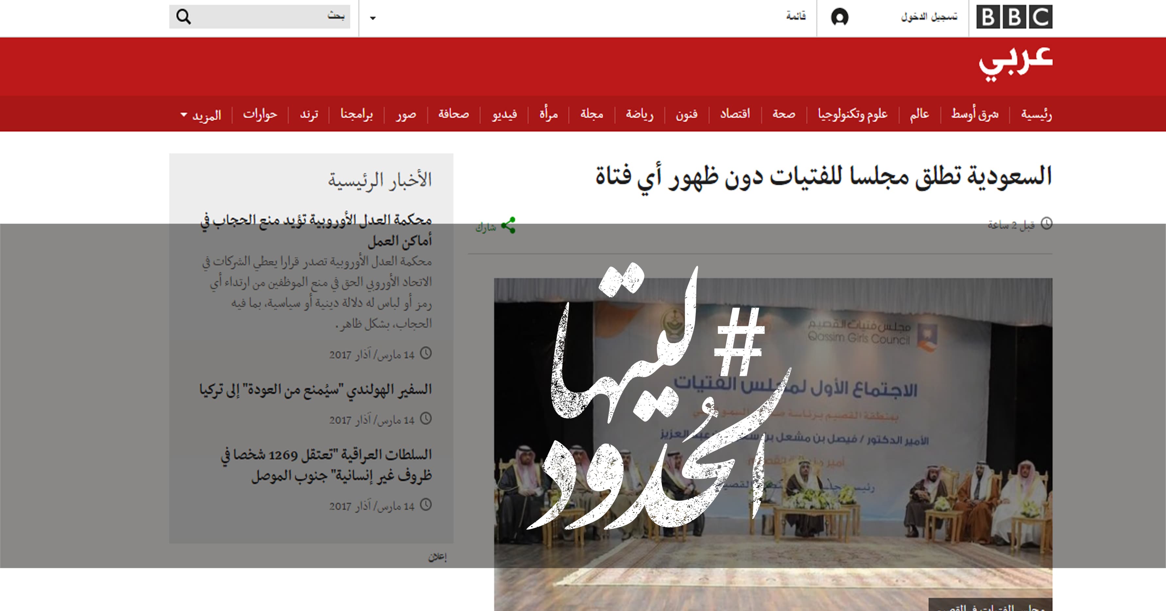
Task: Click تسجيل الدخول sign-in link
Action: (x=929, y=17)
